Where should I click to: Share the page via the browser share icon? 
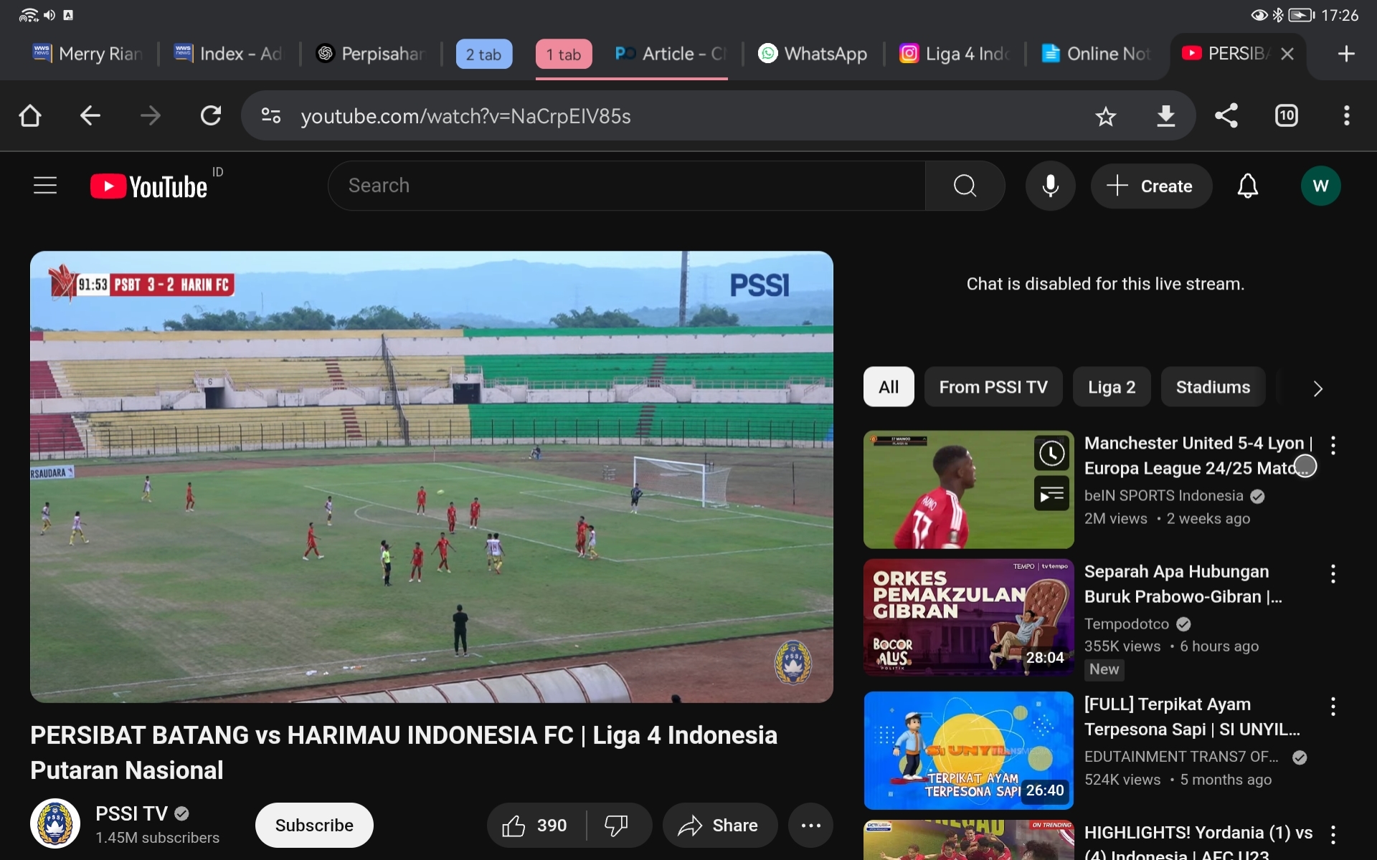tap(1226, 116)
